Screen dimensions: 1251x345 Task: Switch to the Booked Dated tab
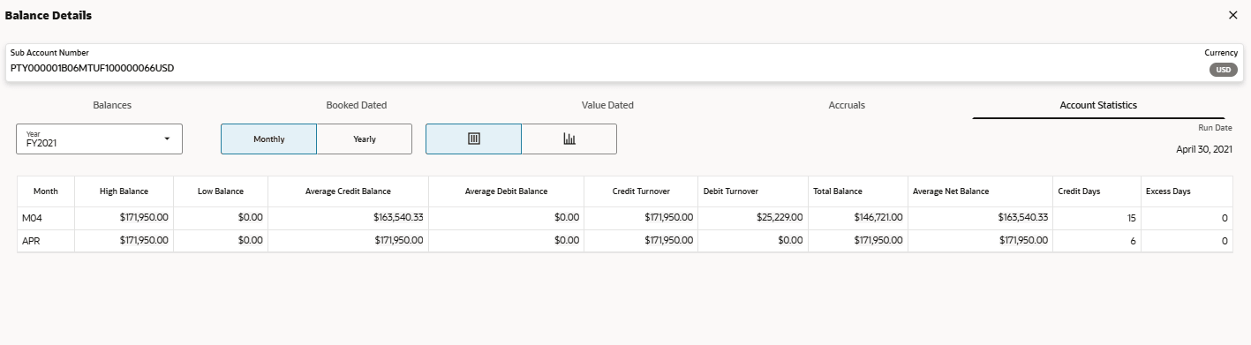click(x=357, y=105)
